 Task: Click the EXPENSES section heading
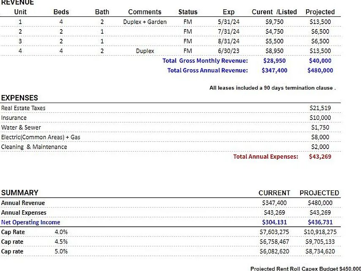[19, 98]
